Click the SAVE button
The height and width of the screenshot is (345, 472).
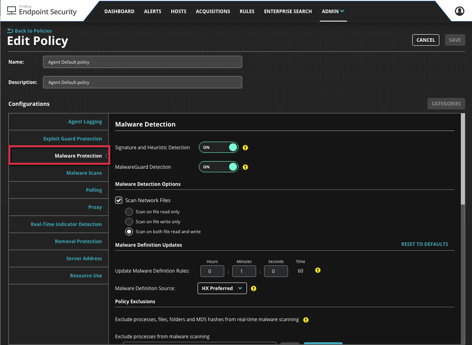[455, 40]
